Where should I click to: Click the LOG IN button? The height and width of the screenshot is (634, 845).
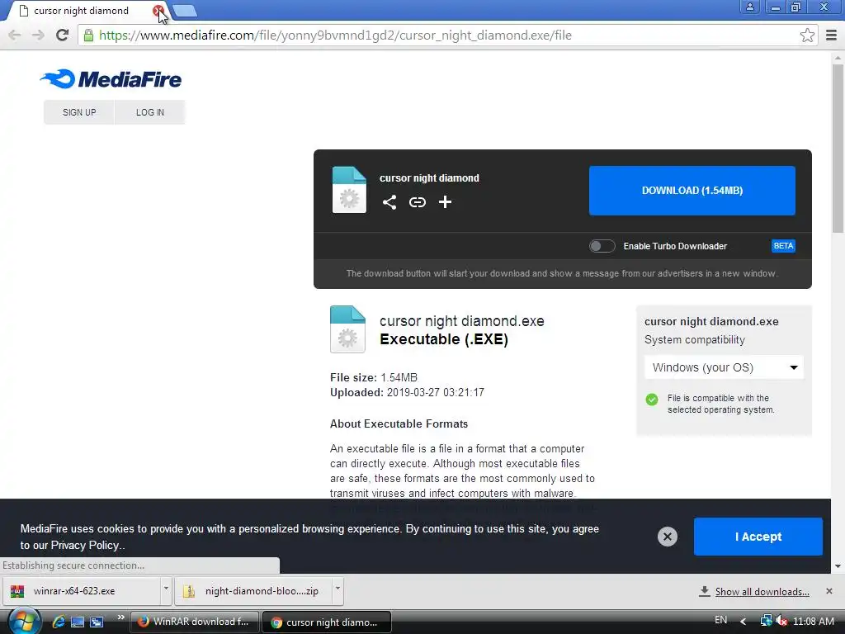click(x=150, y=112)
